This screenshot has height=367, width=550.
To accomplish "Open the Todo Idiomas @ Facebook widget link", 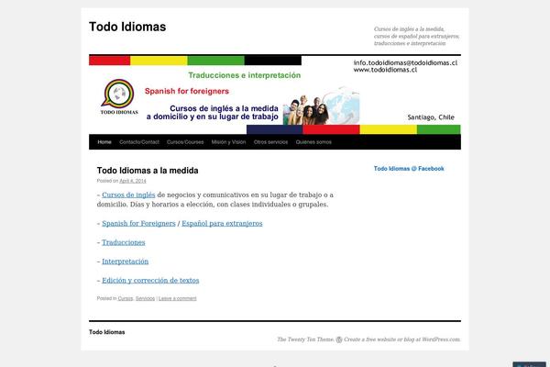I will (409, 169).
